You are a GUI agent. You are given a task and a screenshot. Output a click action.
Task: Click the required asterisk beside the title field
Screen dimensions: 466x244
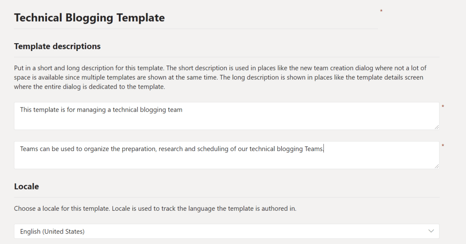381,11
